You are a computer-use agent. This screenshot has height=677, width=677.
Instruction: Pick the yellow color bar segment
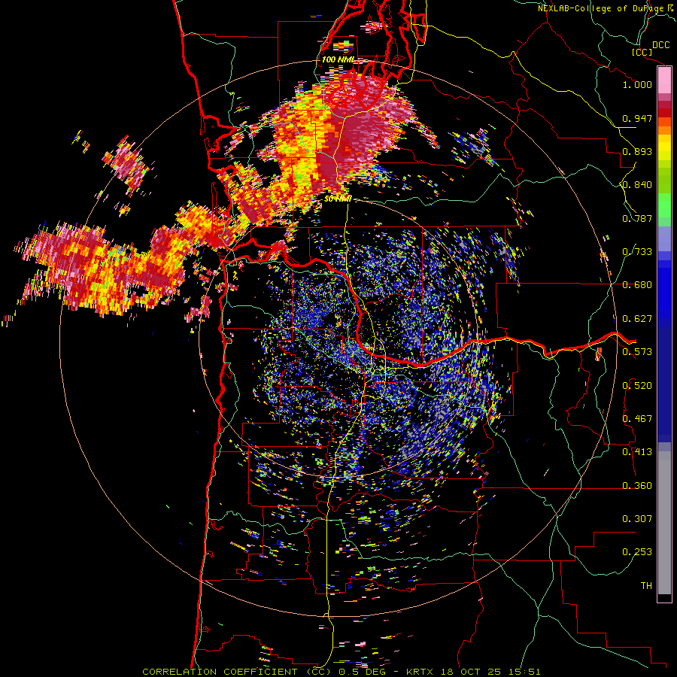(x=664, y=147)
